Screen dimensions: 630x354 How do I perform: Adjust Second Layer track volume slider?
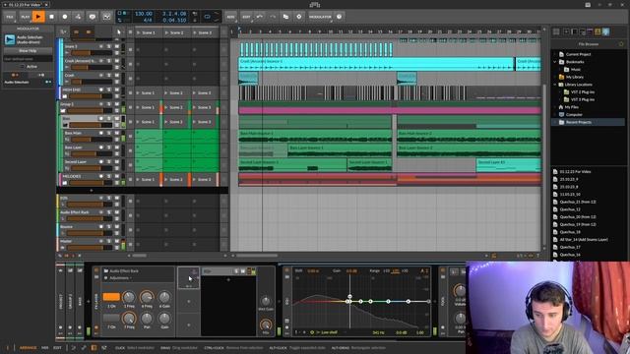92,168
